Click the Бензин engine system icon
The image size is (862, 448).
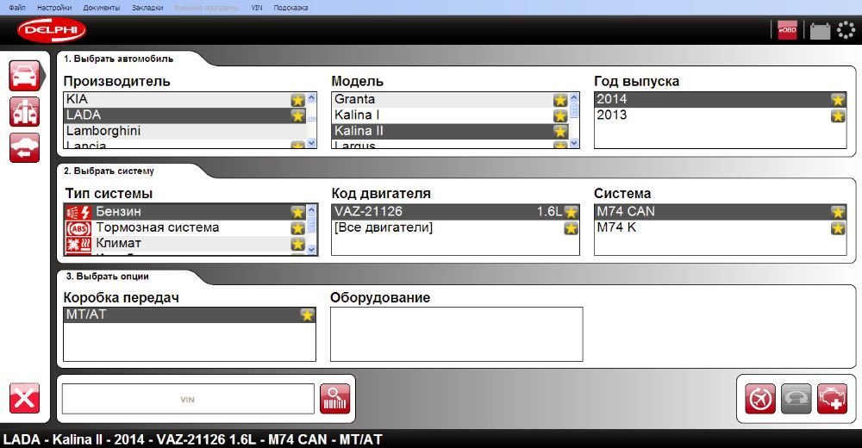[x=78, y=212]
